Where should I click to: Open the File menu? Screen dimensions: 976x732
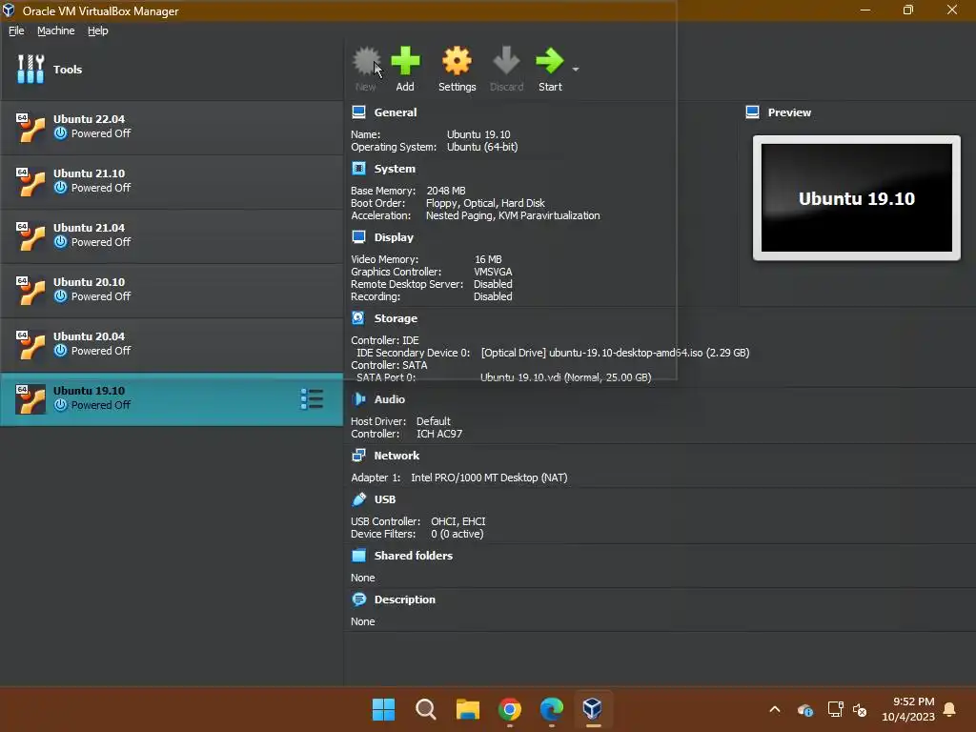coord(16,30)
